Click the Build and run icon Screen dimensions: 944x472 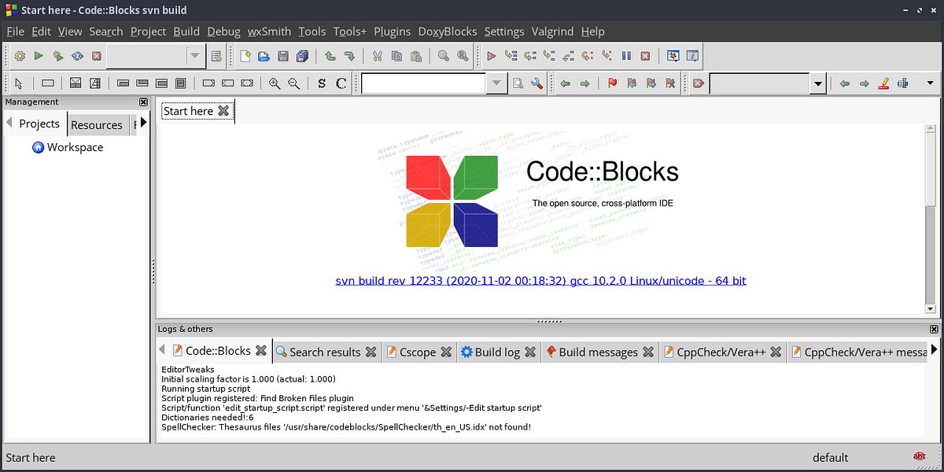[58, 56]
